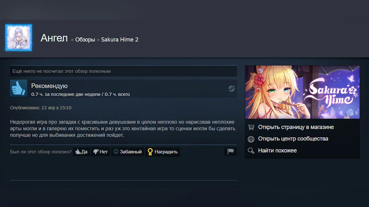The image size is (369, 207).
Task: Click the magnifying glass icon
Action: pos(251,151)
